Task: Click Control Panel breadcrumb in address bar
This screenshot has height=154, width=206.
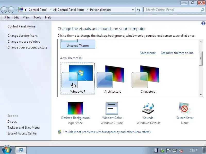Action: [38, 10]
